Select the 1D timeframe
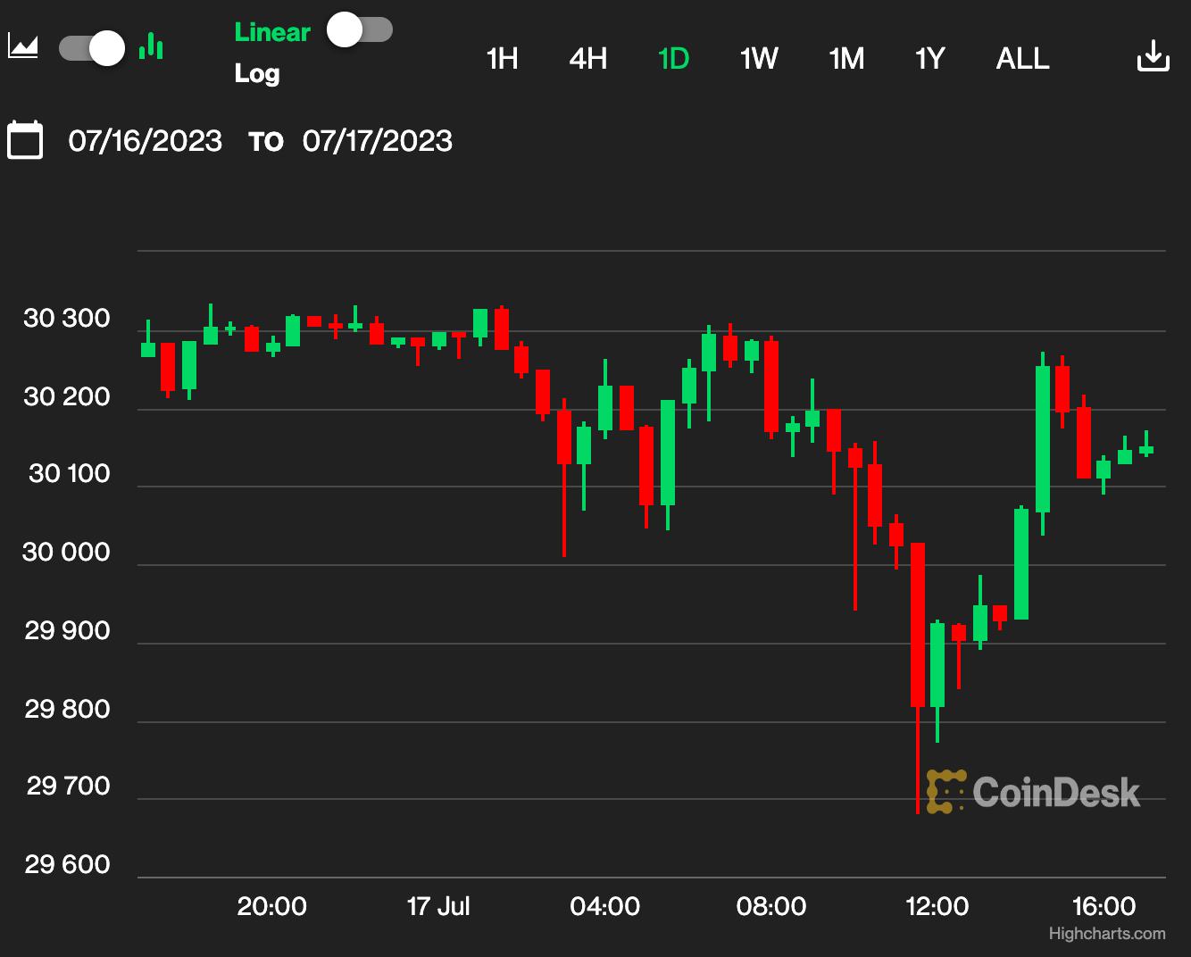 [x=673, y=59]
